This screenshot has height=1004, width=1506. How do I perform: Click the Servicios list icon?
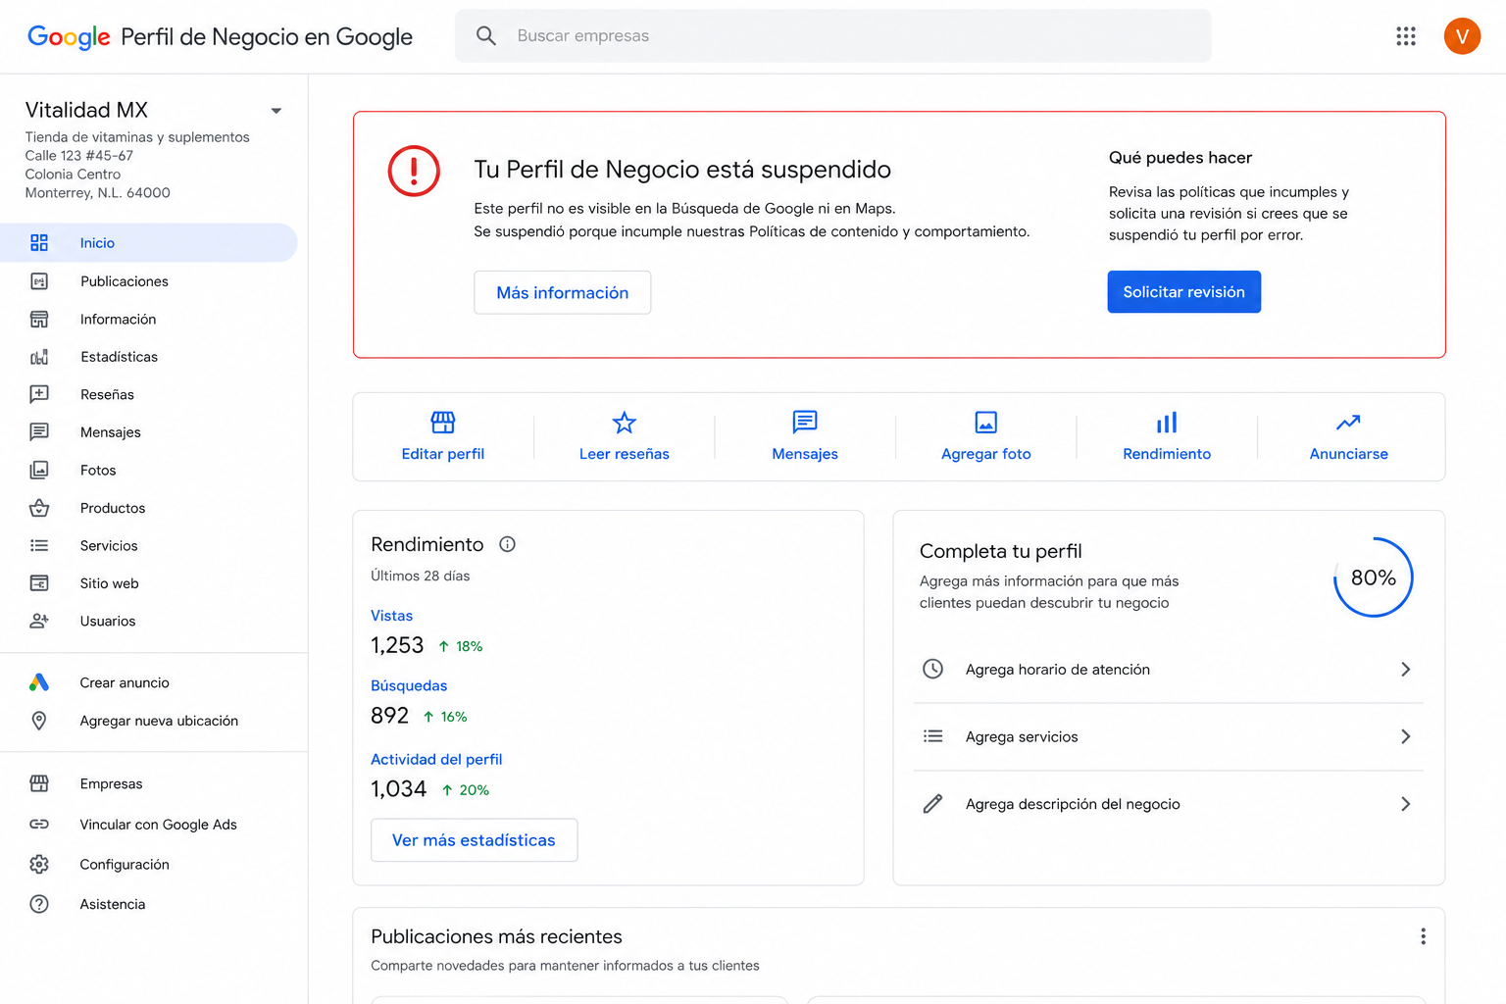[x=39, y=545]
